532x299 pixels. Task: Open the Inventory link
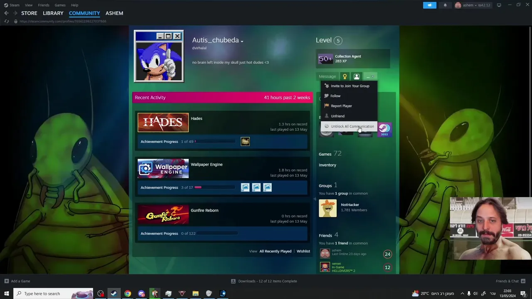tap(328, 165)
